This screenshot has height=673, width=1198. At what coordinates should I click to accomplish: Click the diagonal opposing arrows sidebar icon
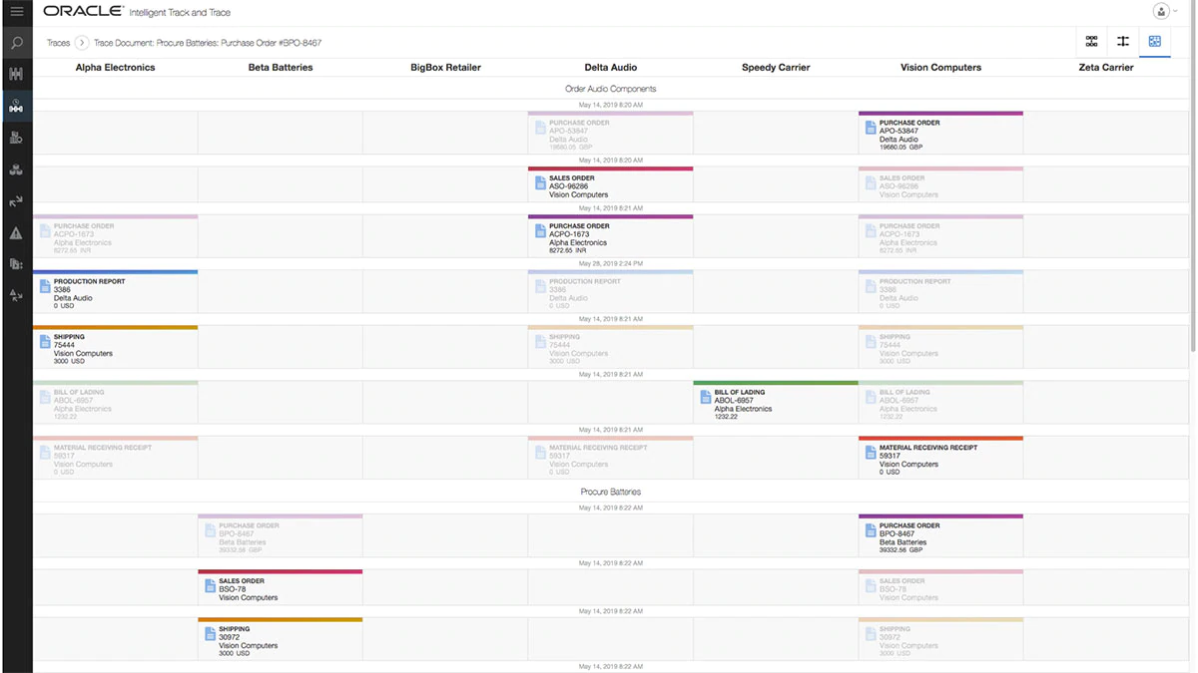[16, 201]
